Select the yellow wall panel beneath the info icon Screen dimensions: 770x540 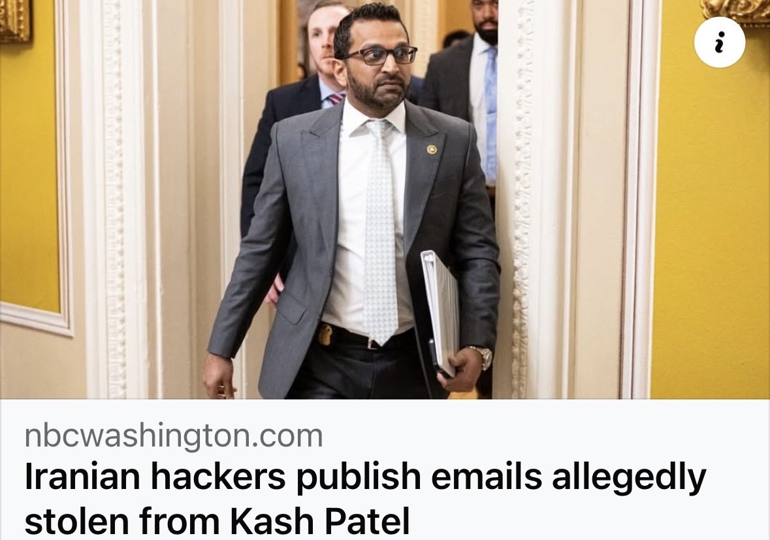click(x=711, y=231)
